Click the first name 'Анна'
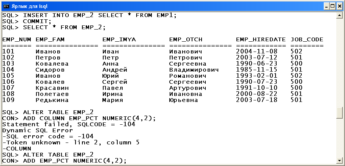 click(x=111, y=64)
